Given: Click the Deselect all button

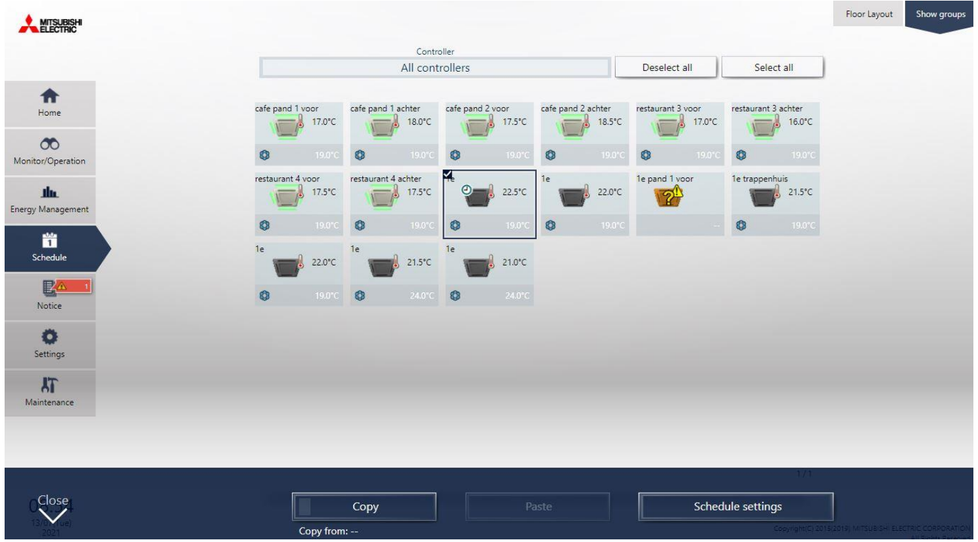Looking at the screenshot, I should tap(666, 68).
